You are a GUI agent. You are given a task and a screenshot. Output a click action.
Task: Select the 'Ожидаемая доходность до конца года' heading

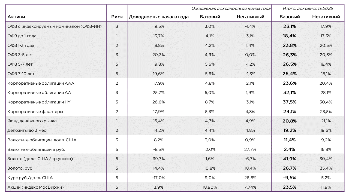[x=231, y=8]
